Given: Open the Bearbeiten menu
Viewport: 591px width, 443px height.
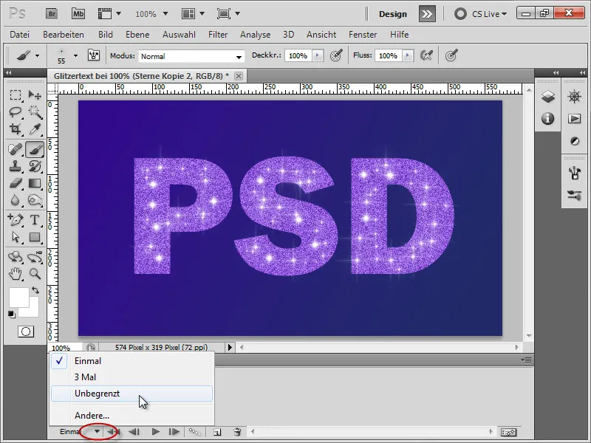Looking at the screenshot, I should coord(64,35).
